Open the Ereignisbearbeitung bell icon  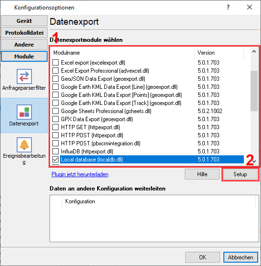[24, 145]
